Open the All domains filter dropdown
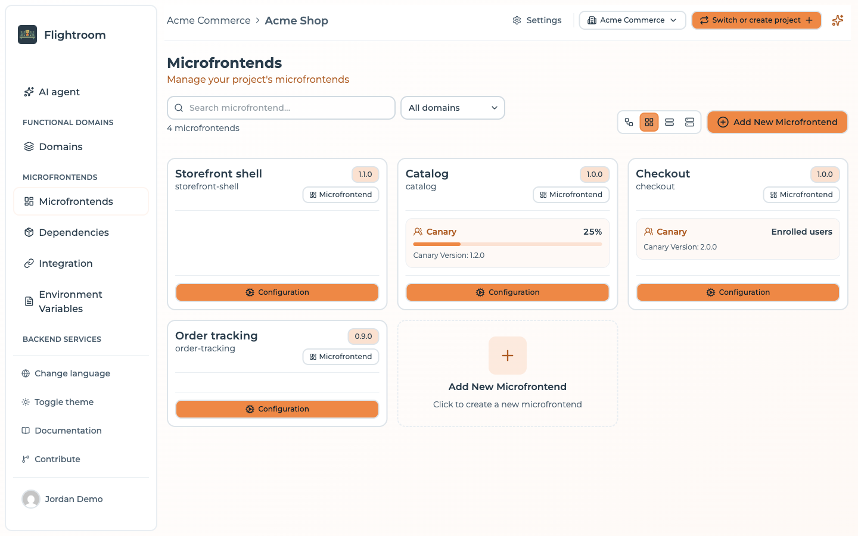This screenshot has width=858, height=536. (x=453, y=108)
